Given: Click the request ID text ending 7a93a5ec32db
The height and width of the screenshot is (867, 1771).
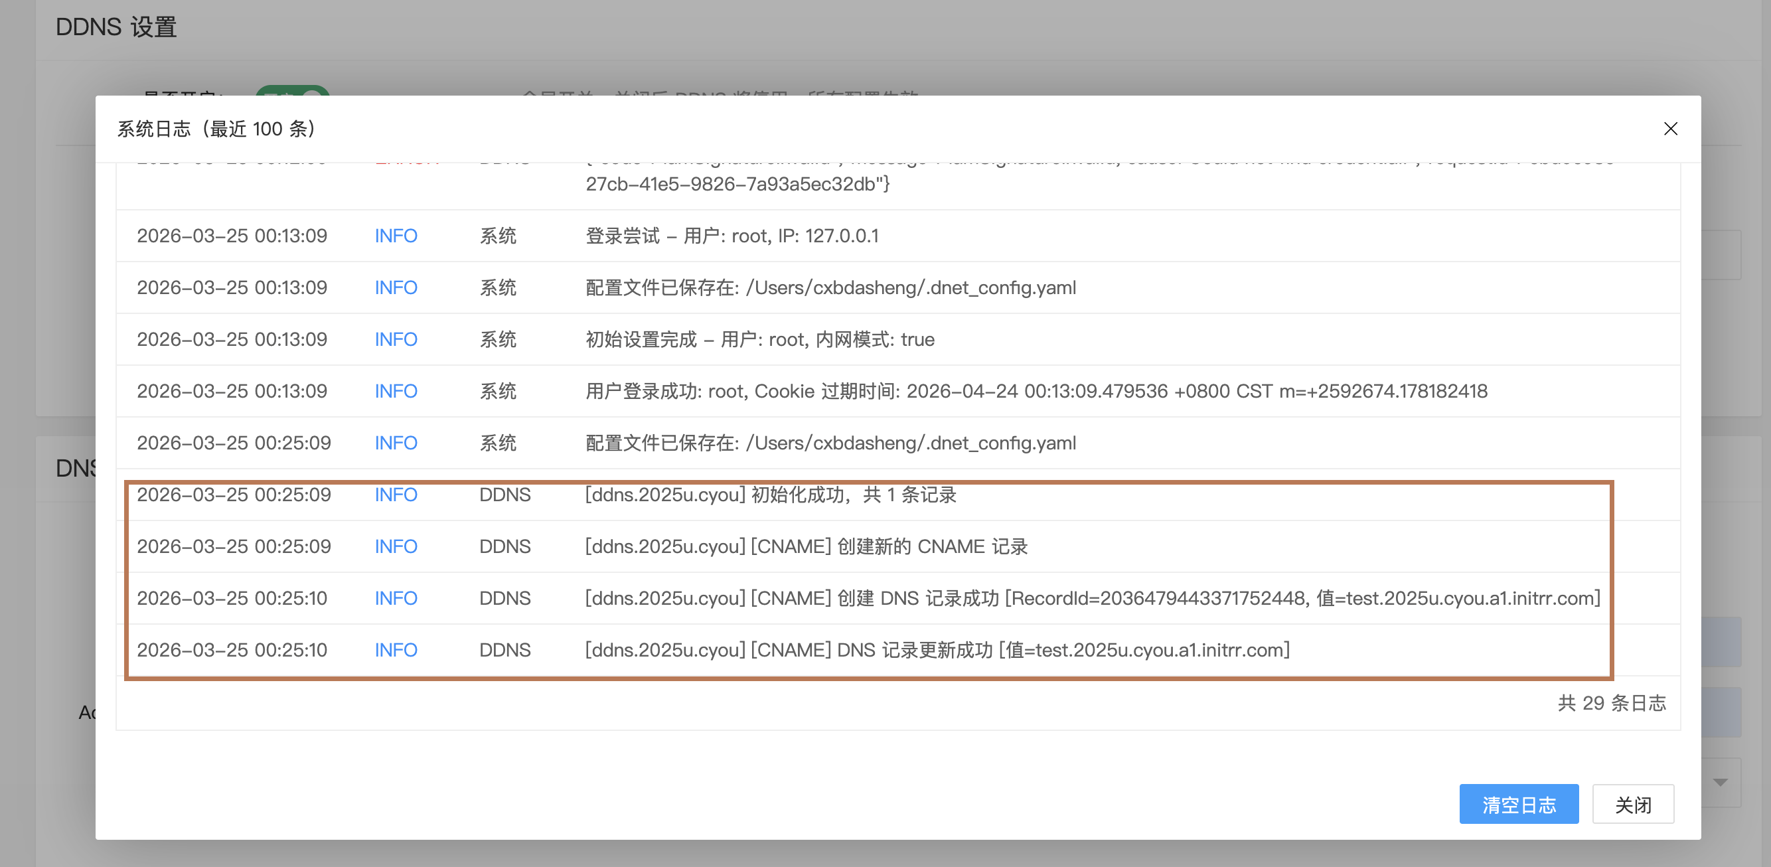Looking at the screenshot, I should click(737, 185).
